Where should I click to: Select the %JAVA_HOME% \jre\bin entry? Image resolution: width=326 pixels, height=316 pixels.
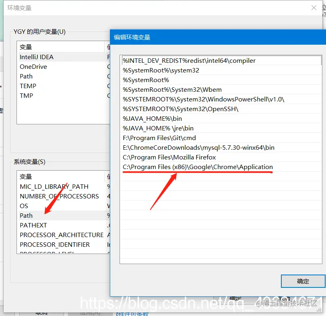221,128
